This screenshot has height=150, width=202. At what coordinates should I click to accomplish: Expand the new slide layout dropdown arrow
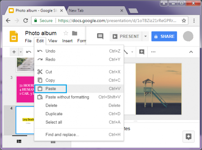(x=21, y=52)
